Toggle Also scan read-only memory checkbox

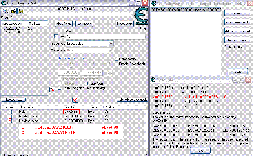(x=60, y=79)
